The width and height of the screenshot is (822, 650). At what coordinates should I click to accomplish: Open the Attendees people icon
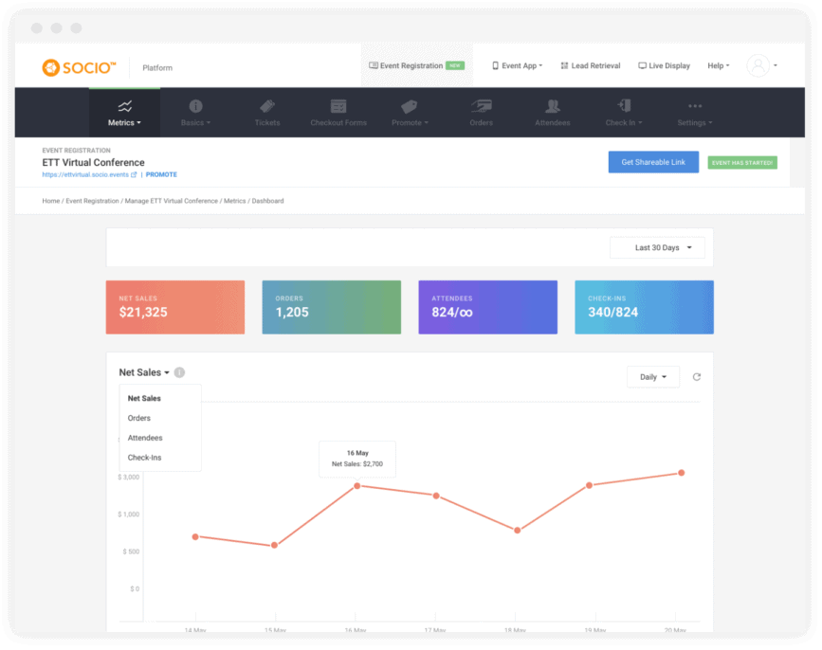coord(553,106)
